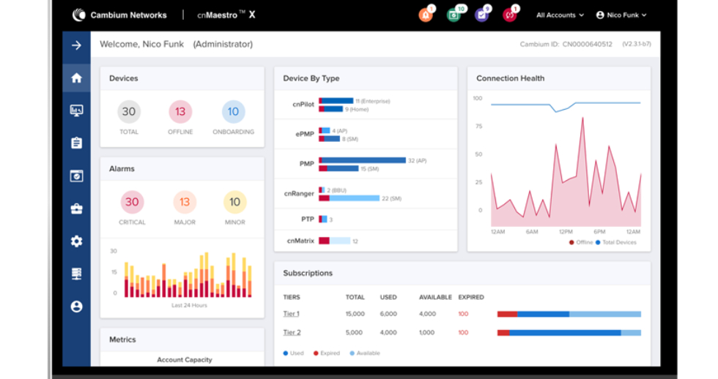Open the briefcase icon in sidebar

pos(76,209)
